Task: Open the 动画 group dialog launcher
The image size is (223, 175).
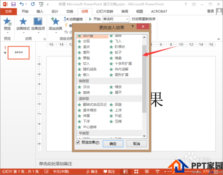Action: tap(44, 39)
